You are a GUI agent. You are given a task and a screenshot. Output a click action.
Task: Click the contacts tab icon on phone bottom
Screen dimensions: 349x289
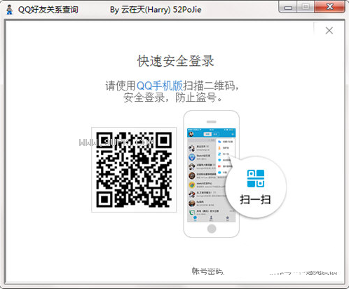tap(211, 218)
